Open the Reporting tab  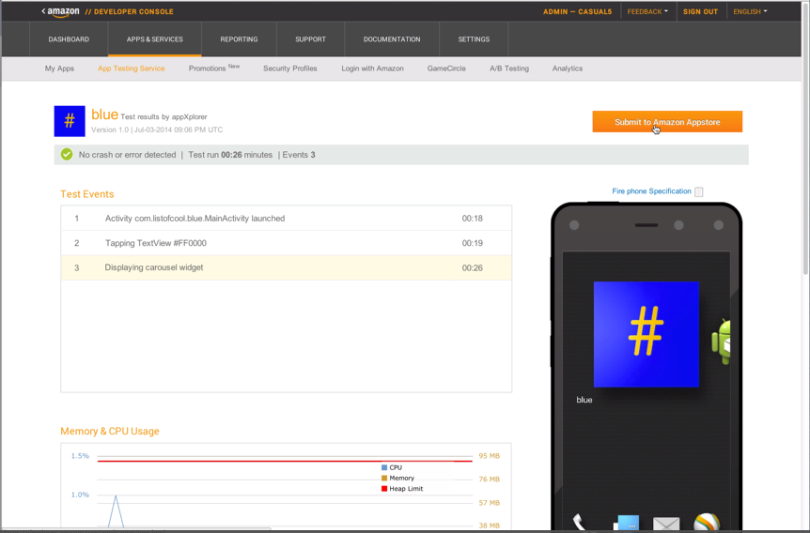click(x=239, y=39)
